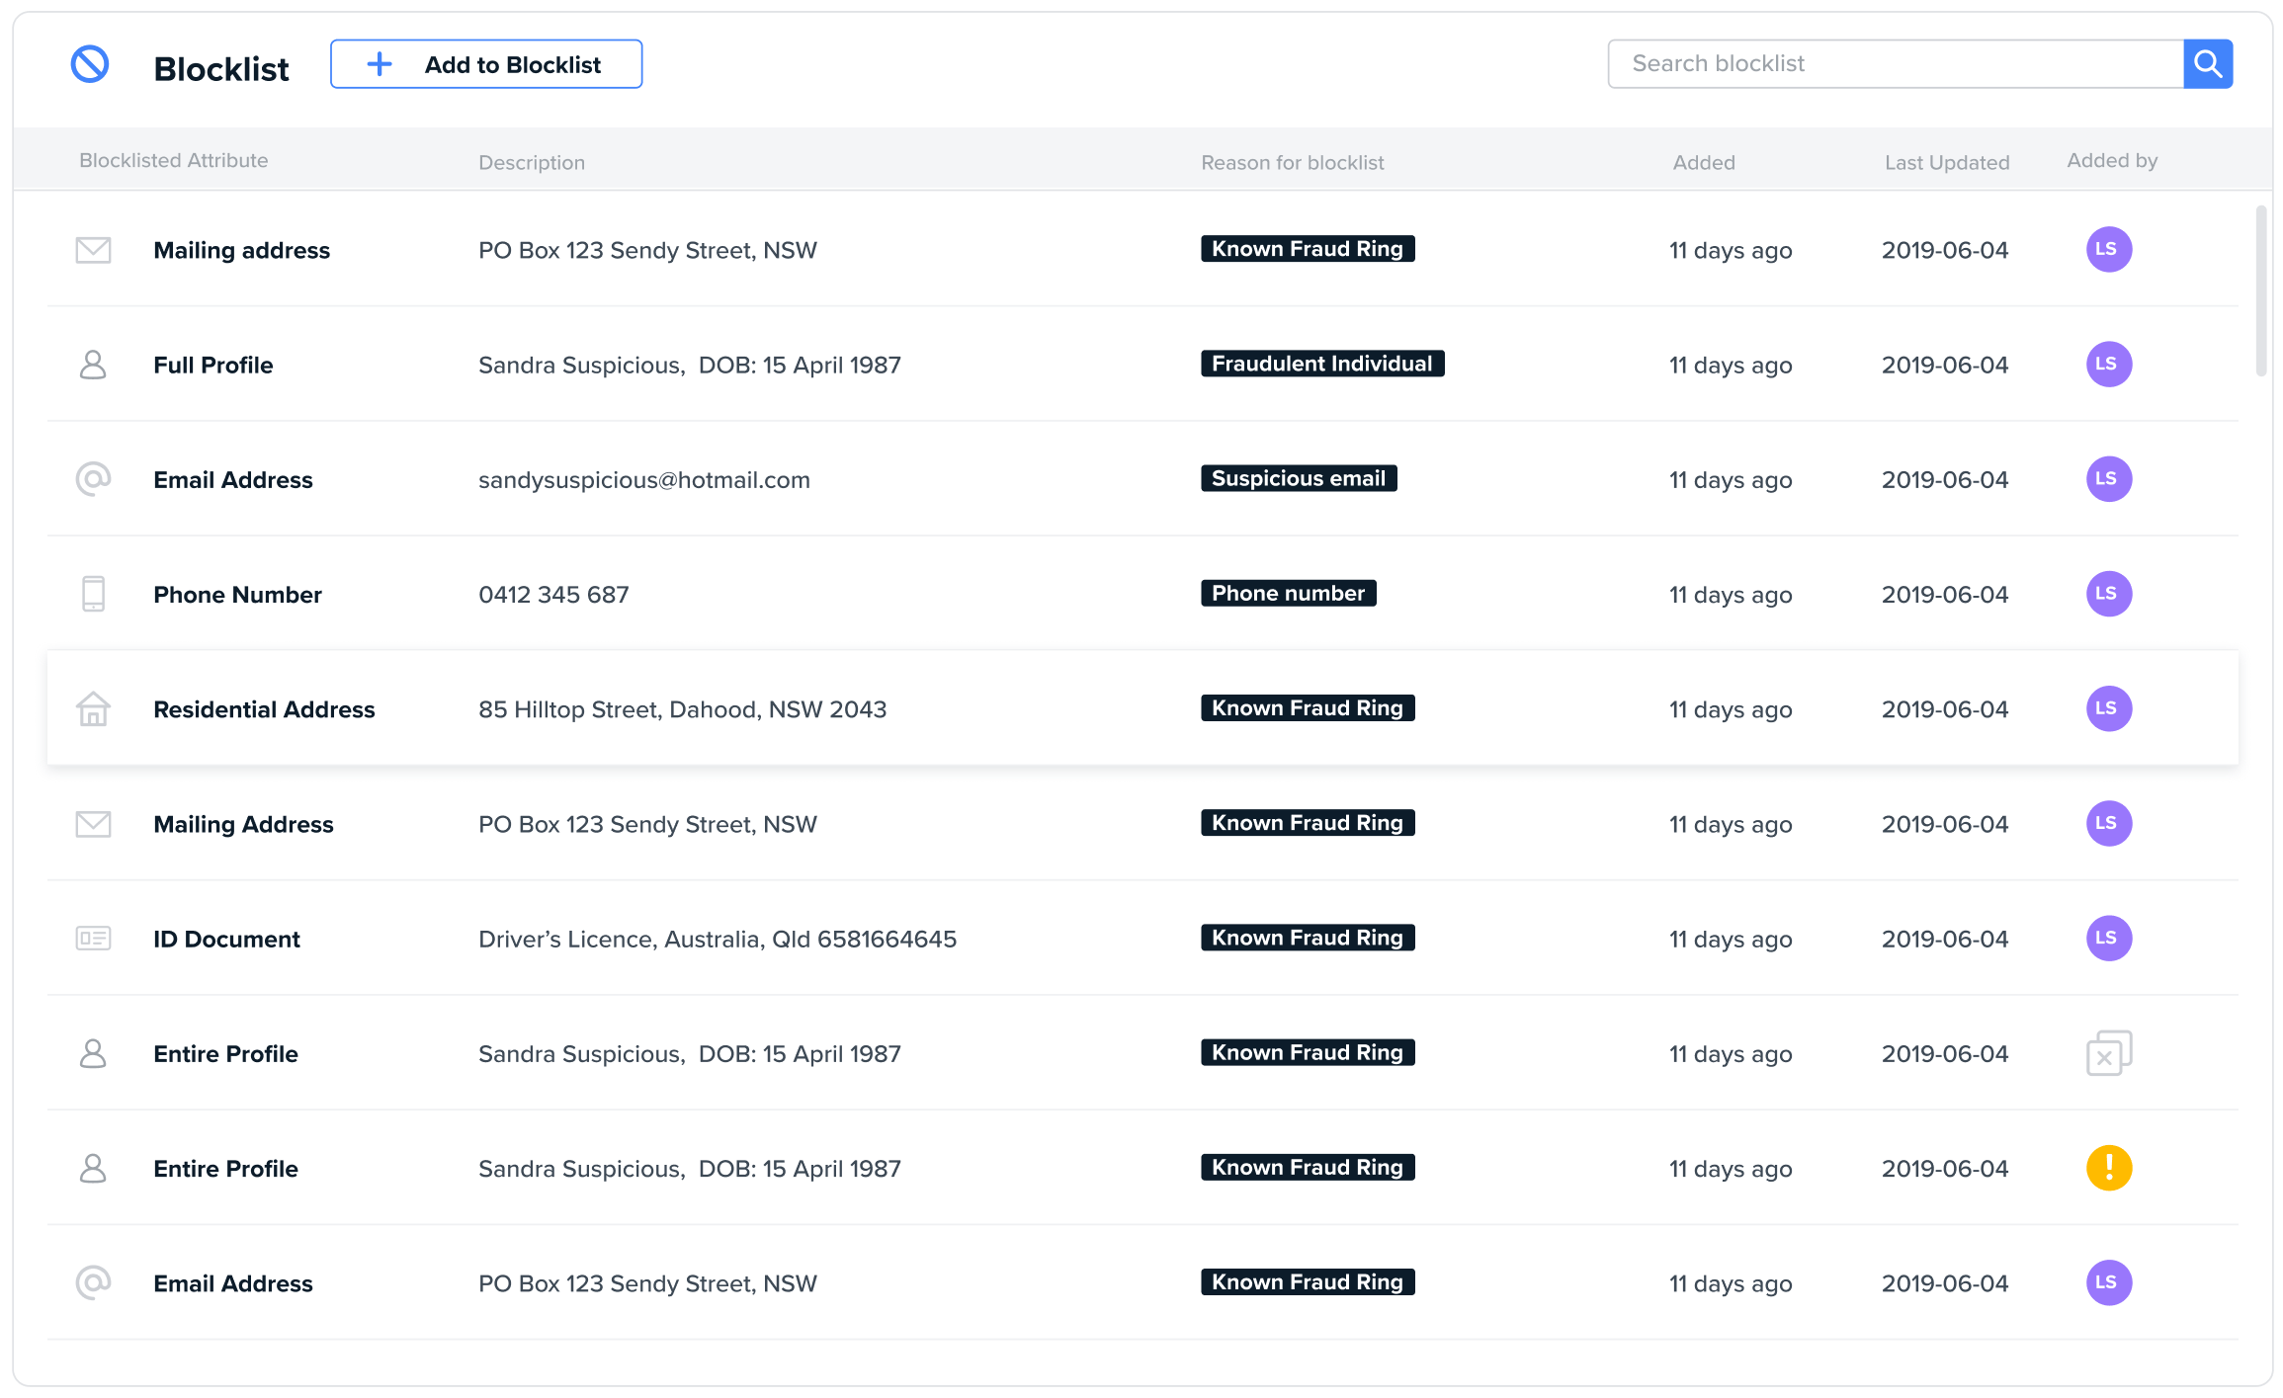Screen dimensions: 2283x1398
Task: Select the LS avatar on the Phone Number row
Action: (2108, 594)
